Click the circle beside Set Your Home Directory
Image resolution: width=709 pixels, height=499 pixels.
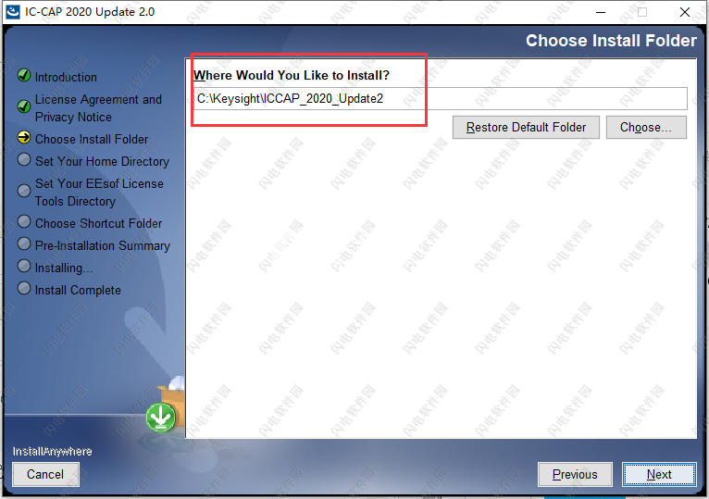24,159
